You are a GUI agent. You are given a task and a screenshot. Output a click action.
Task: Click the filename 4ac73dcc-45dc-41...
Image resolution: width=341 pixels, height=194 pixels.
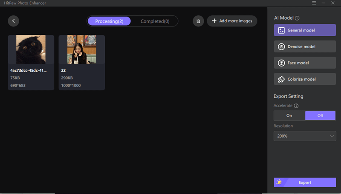pos(28,70)
